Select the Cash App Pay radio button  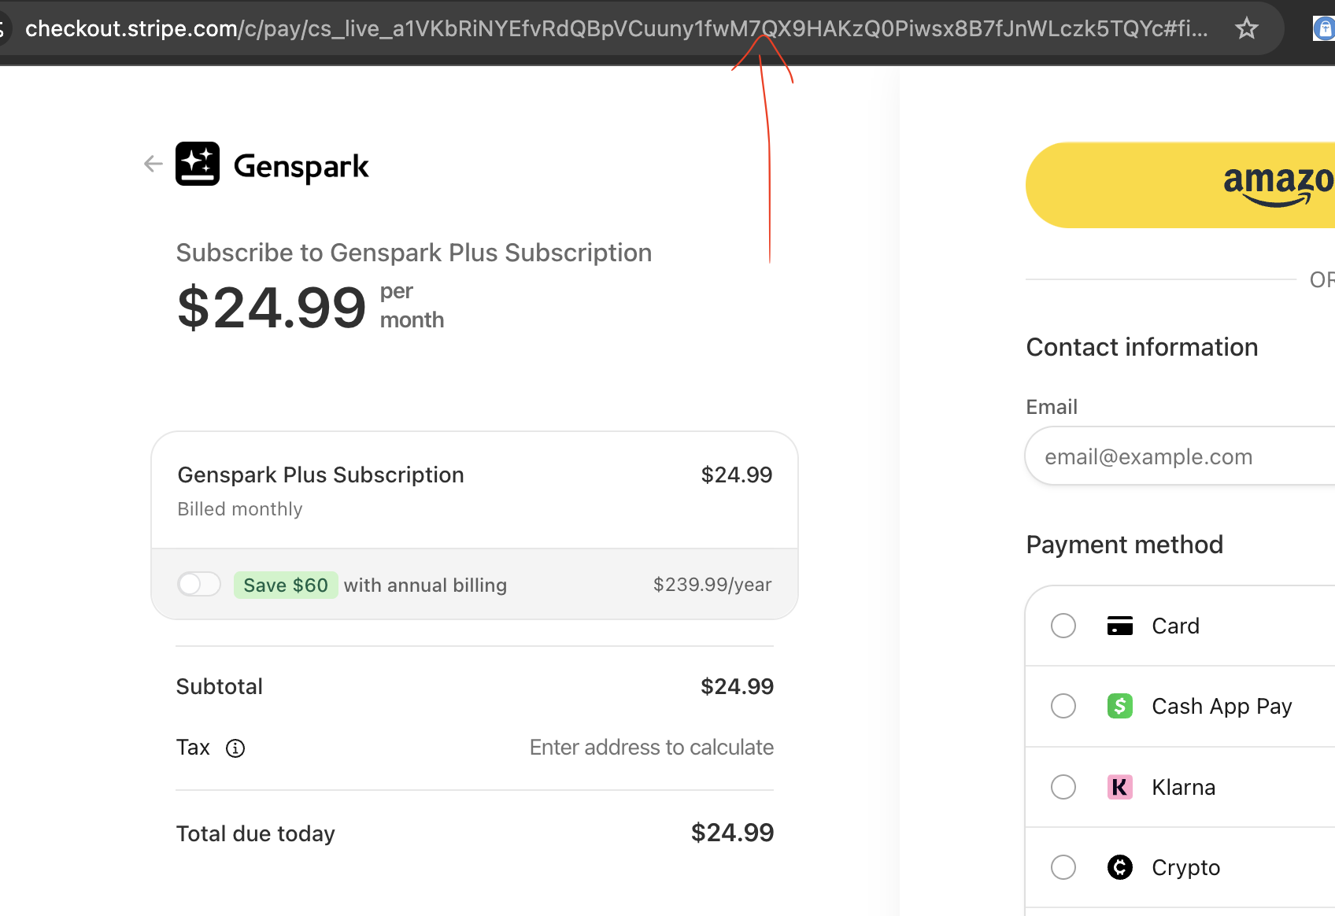1063,706
